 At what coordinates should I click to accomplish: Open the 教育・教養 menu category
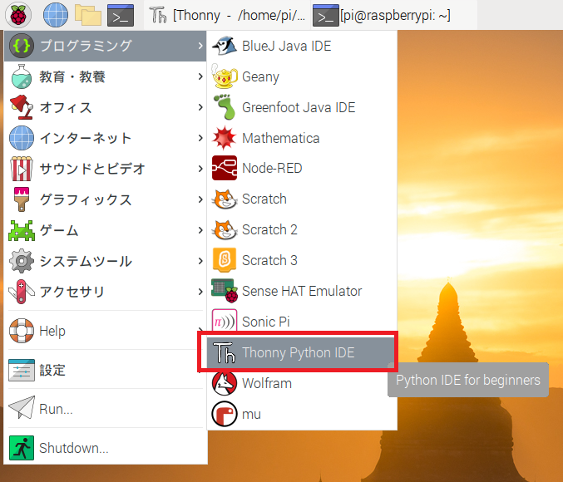coord(106,76)
